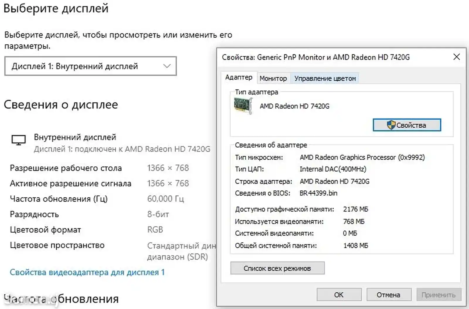This screenshot has height=309, width=469.
Task: Click the 'Тип ЦАП:' label
Action: click(x=249, y=169)
